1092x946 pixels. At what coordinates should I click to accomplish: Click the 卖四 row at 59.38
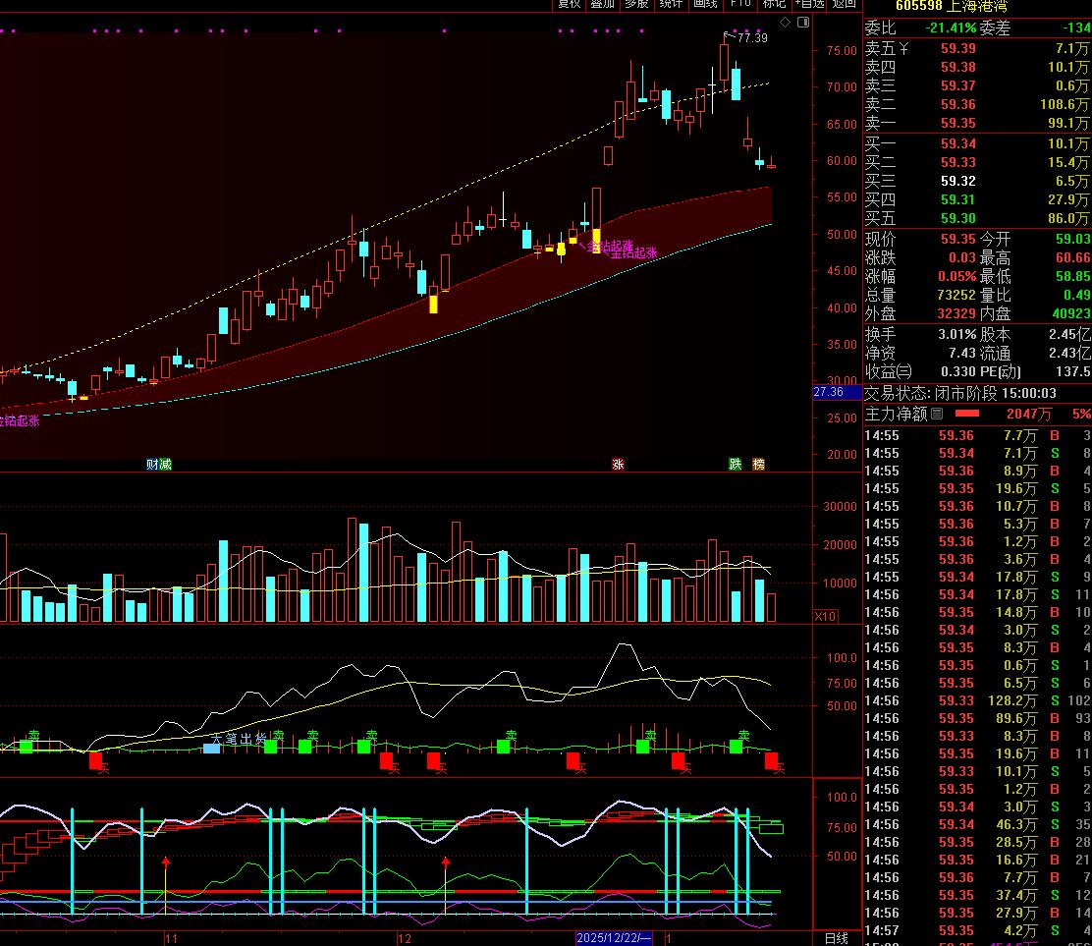pos(977,68)
